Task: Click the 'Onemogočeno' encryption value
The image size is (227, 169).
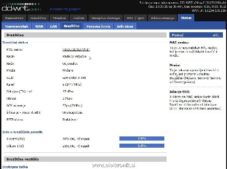Action: pyautogui.click(x=73, y=112)
